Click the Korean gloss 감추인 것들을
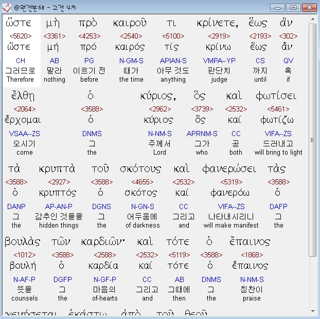The image size is (320, 319). (x=59, y=216)
